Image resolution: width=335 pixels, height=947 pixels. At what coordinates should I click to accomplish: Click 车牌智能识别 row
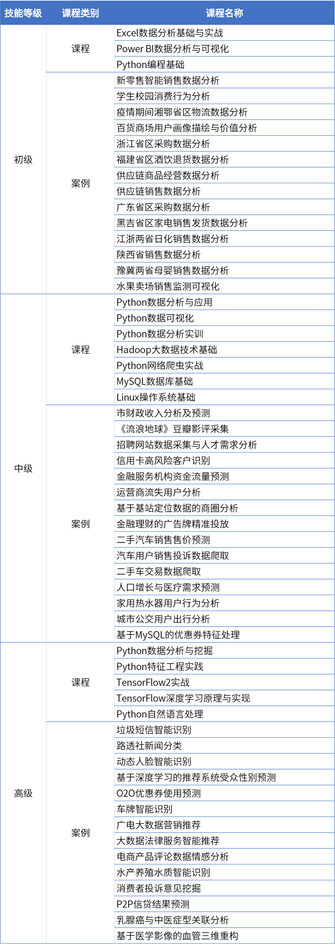tap(224, 809)
